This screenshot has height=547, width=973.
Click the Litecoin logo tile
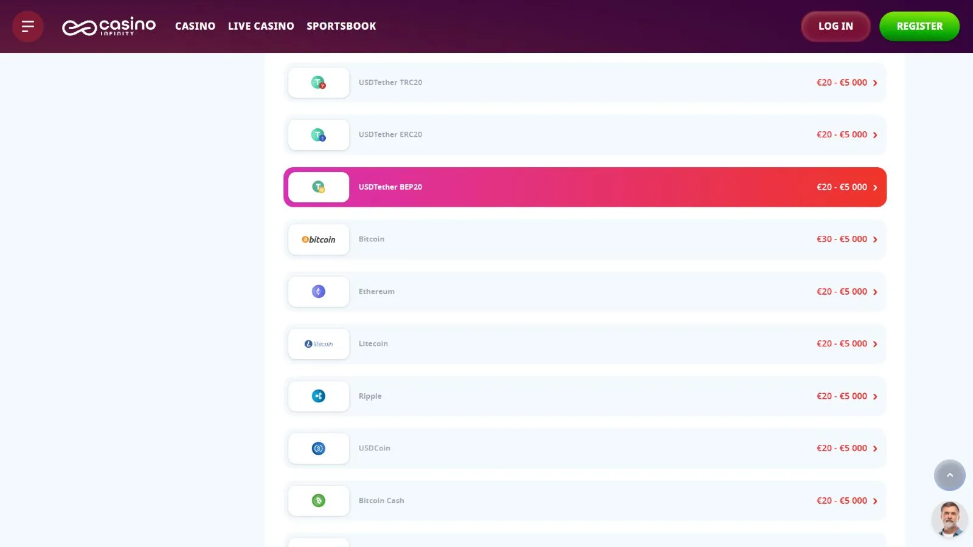point(319,344)
